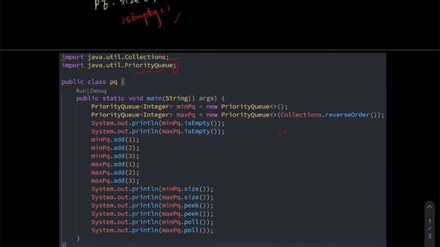Click the 'minPq.poll()' println line

tap(152, 222)
